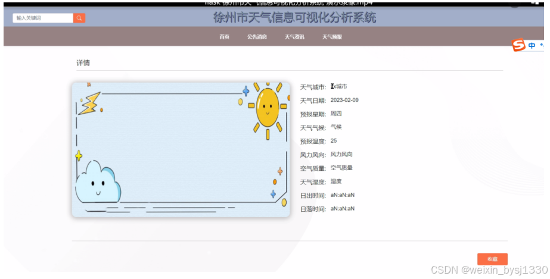Select the 风力风向 value text
The image size is (550, 279).
click(341, 155)
